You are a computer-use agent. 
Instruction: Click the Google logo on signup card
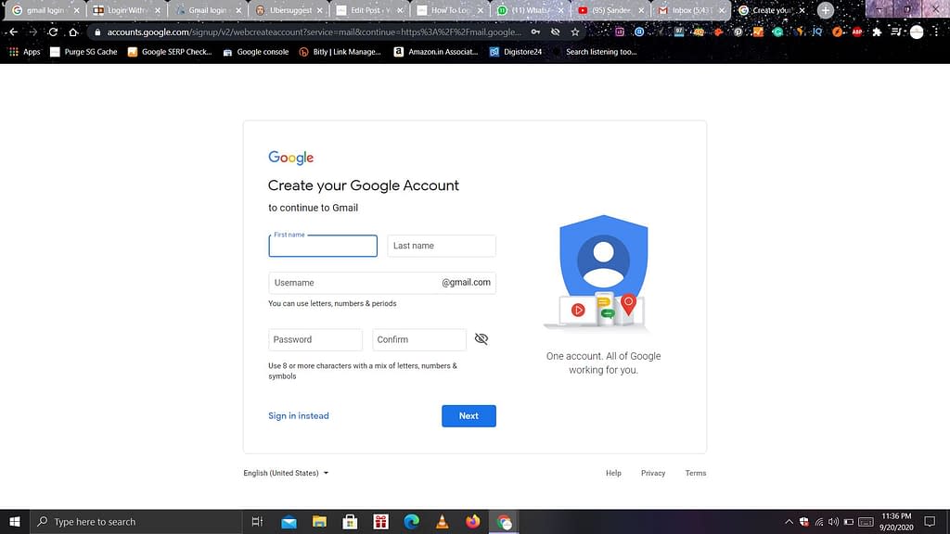[290, 158]
